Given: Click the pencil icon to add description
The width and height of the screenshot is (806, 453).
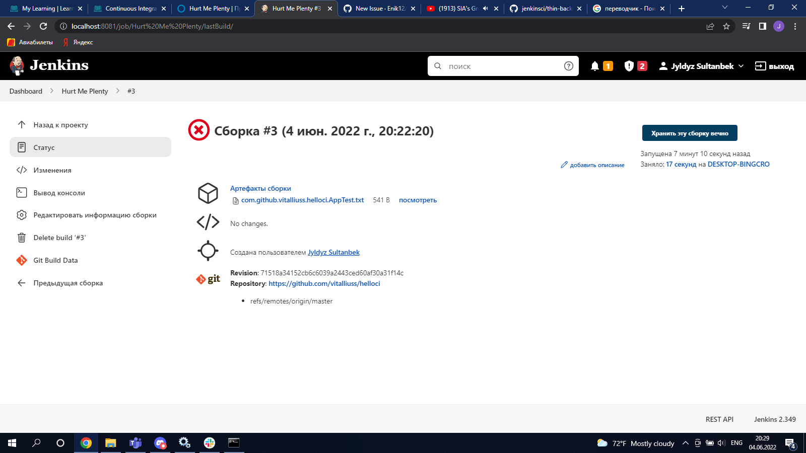Looking at the screenshot, I should pyautogui.click(x=564, y=165).
